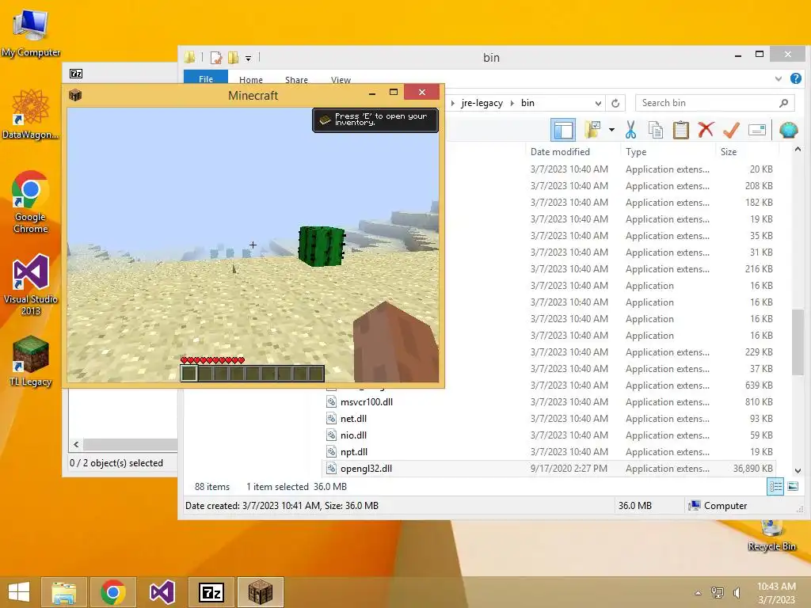Click the search magnifier icon

(x=783, y=103)
